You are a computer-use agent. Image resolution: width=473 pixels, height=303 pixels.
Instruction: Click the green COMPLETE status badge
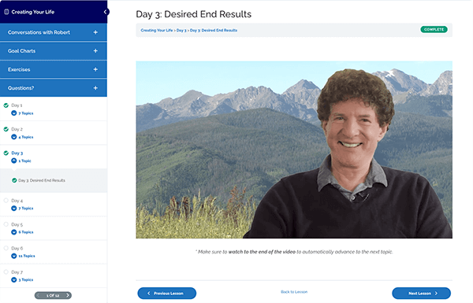434,29
